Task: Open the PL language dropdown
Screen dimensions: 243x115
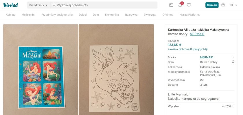Action: pyautogui.click(x=234, y=5)
